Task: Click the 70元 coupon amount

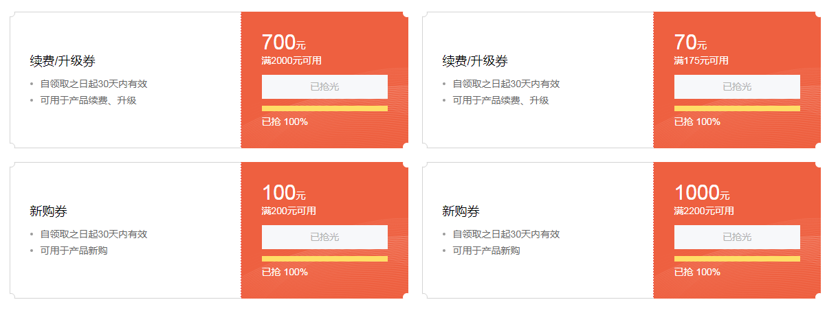Action: pos(690,43)
